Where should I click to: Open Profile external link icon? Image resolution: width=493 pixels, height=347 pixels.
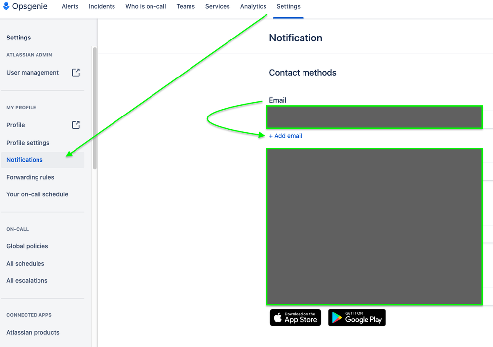point(76,125)
